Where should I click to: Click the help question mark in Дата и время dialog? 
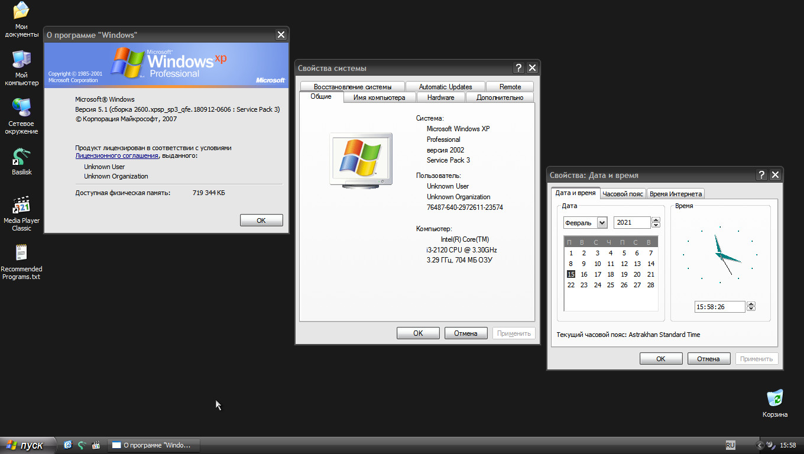coord(761,175)
